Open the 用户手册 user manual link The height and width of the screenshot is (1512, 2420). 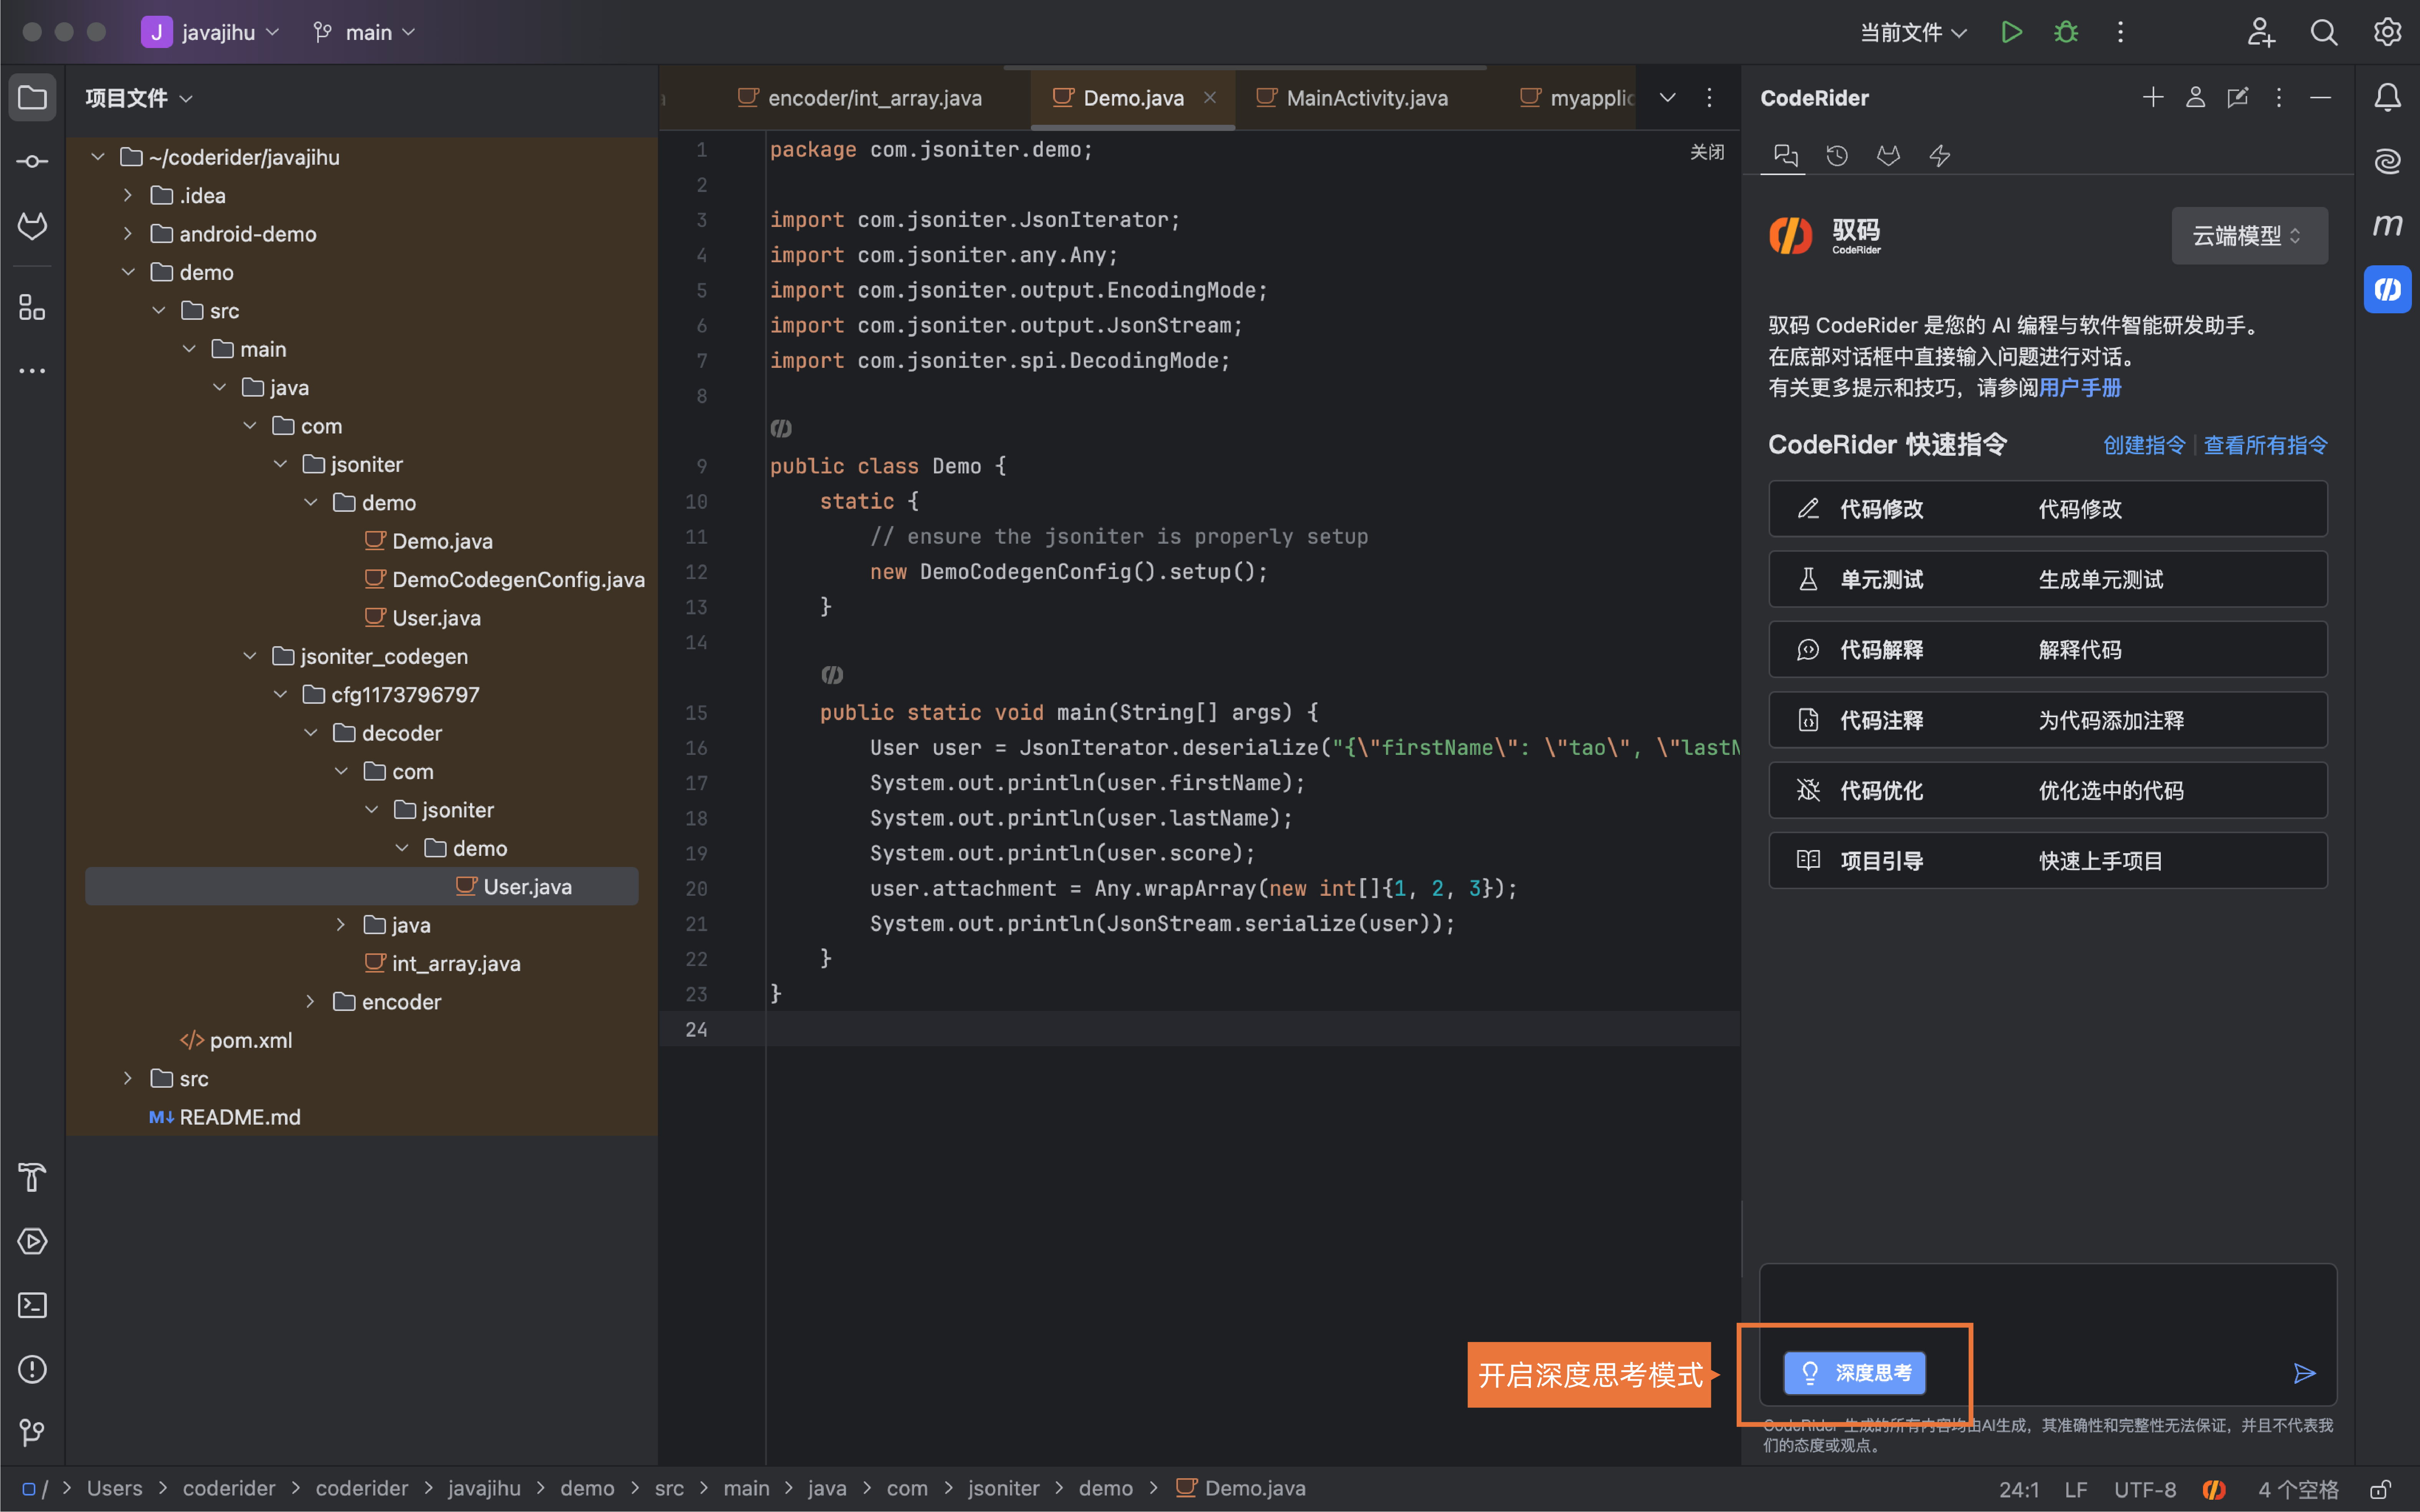[x=2080, y=388]
